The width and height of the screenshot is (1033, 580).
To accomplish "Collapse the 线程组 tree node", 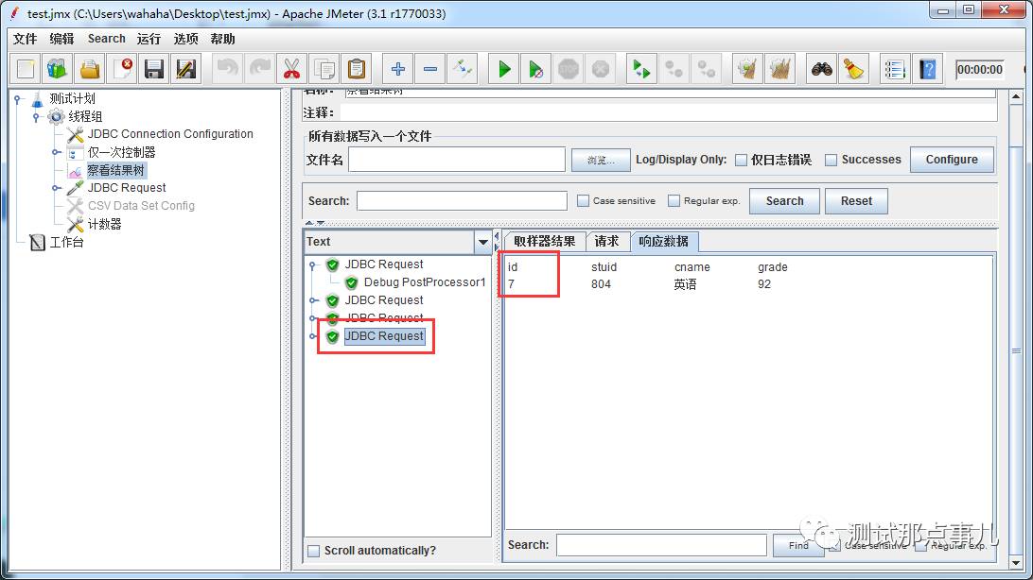I will 37,116.
